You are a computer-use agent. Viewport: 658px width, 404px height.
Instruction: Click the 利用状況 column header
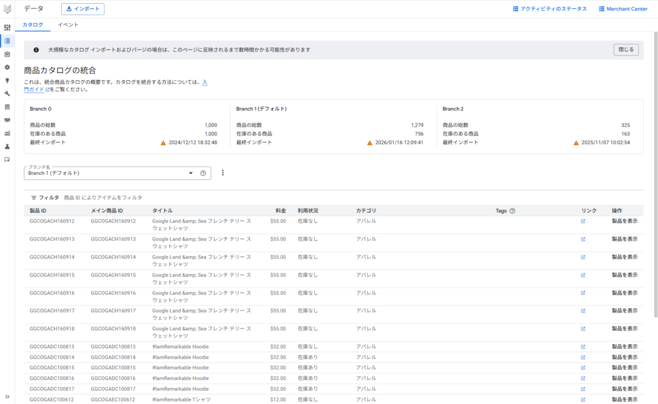[x=308, y=211]
